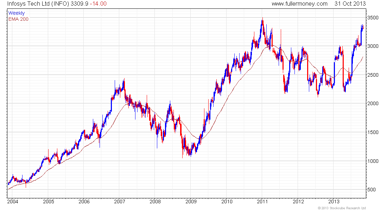Click the Stockcube Research Ltd copyright text
The image size is (387, 211).
coord(342,208)
